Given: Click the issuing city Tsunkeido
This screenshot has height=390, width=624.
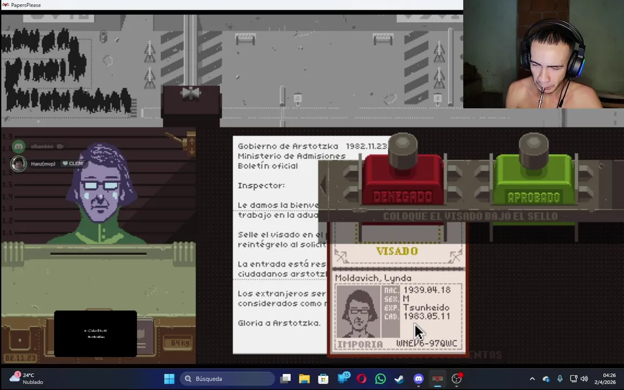Looking at the screenshot, I should click(x=426, y=307).
